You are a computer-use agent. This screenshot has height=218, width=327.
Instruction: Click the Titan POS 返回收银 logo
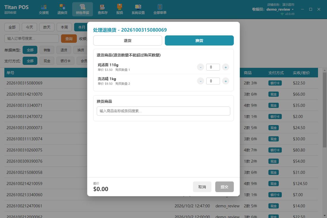(x=16, y=9)
